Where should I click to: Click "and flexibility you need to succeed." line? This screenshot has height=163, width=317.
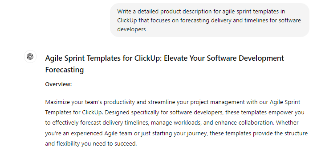tap(91, 144)
